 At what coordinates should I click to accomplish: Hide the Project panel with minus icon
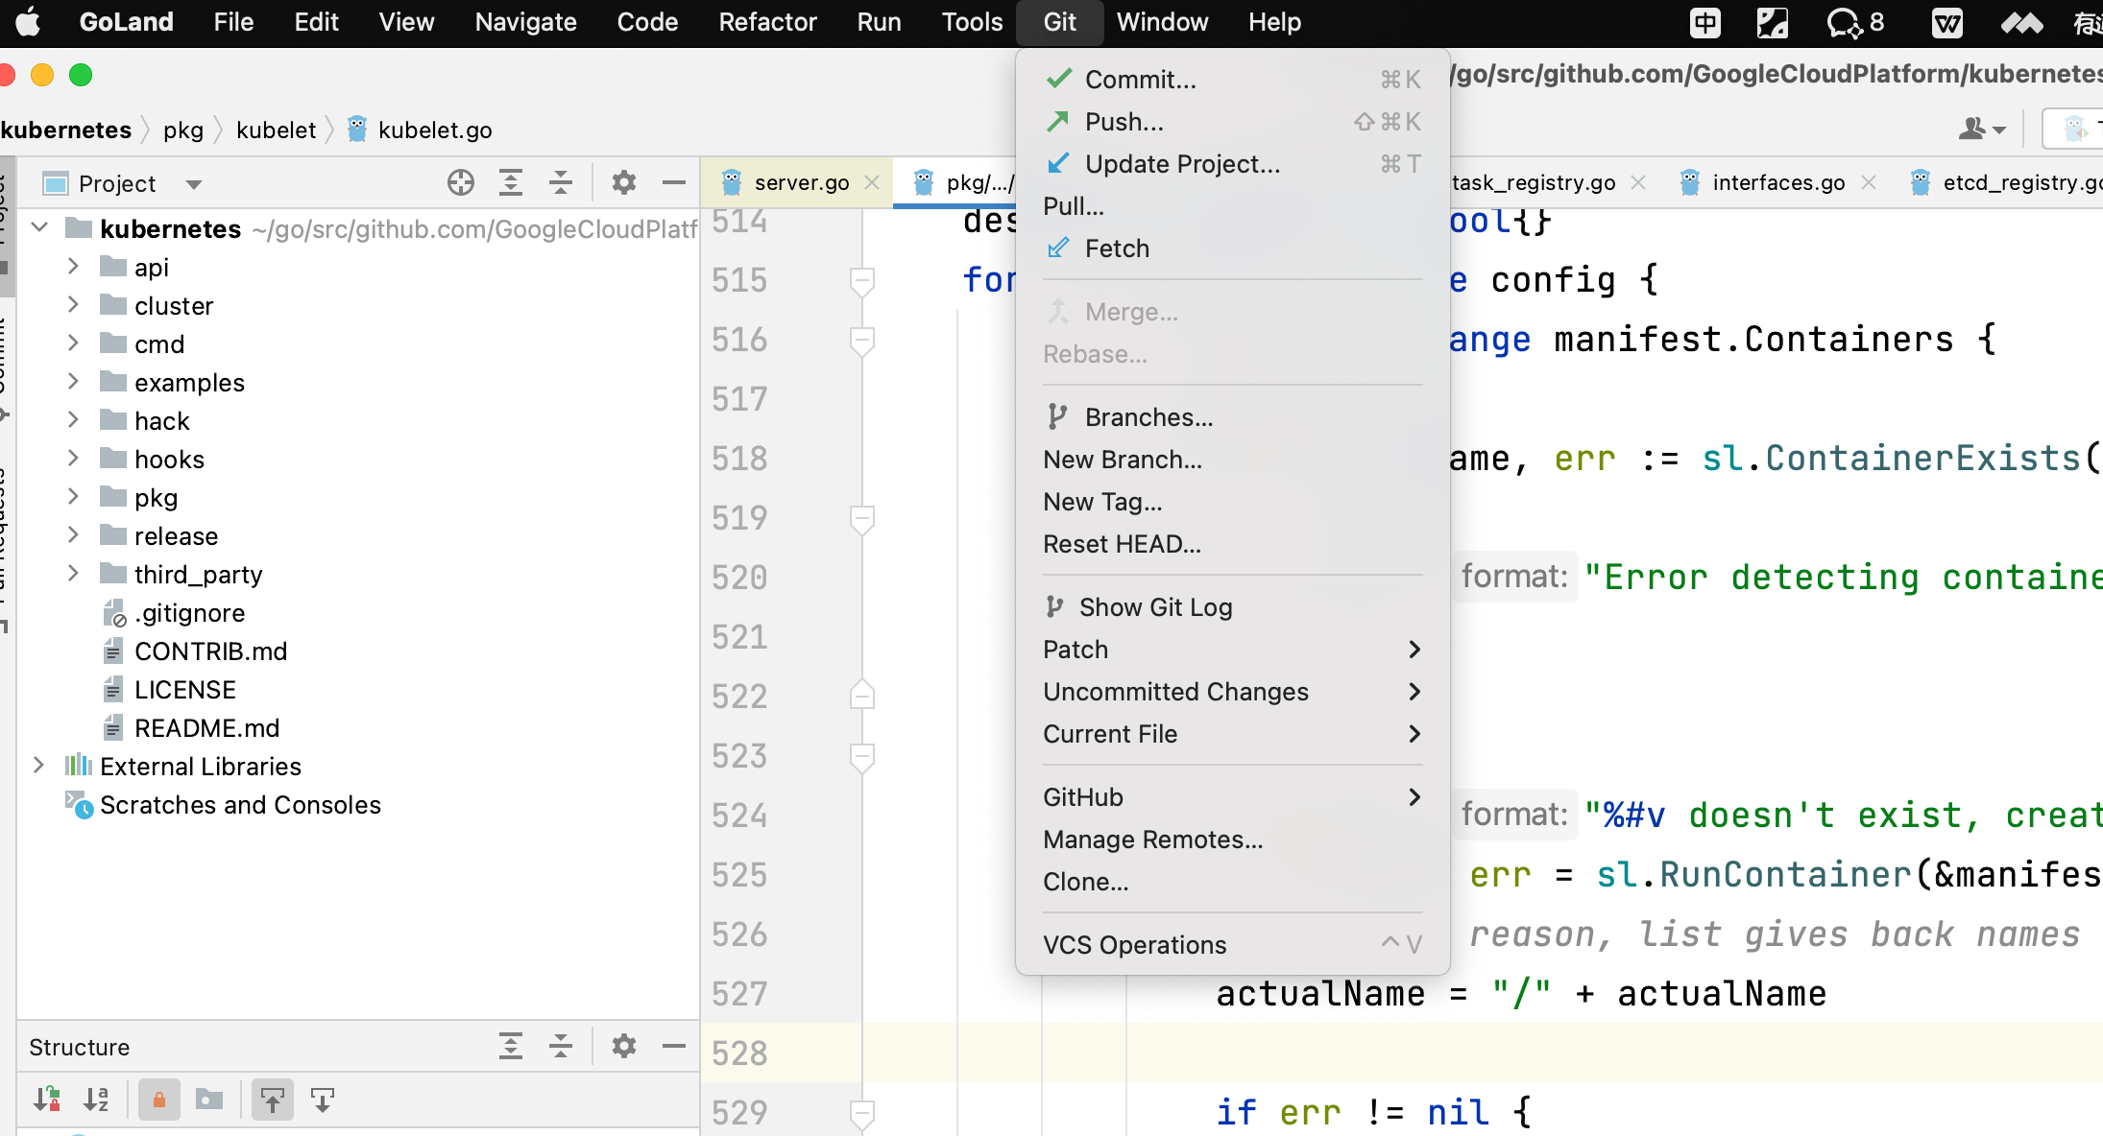674,182
